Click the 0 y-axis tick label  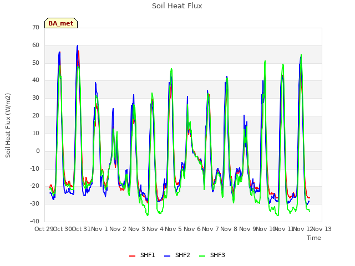pos(38,151)
